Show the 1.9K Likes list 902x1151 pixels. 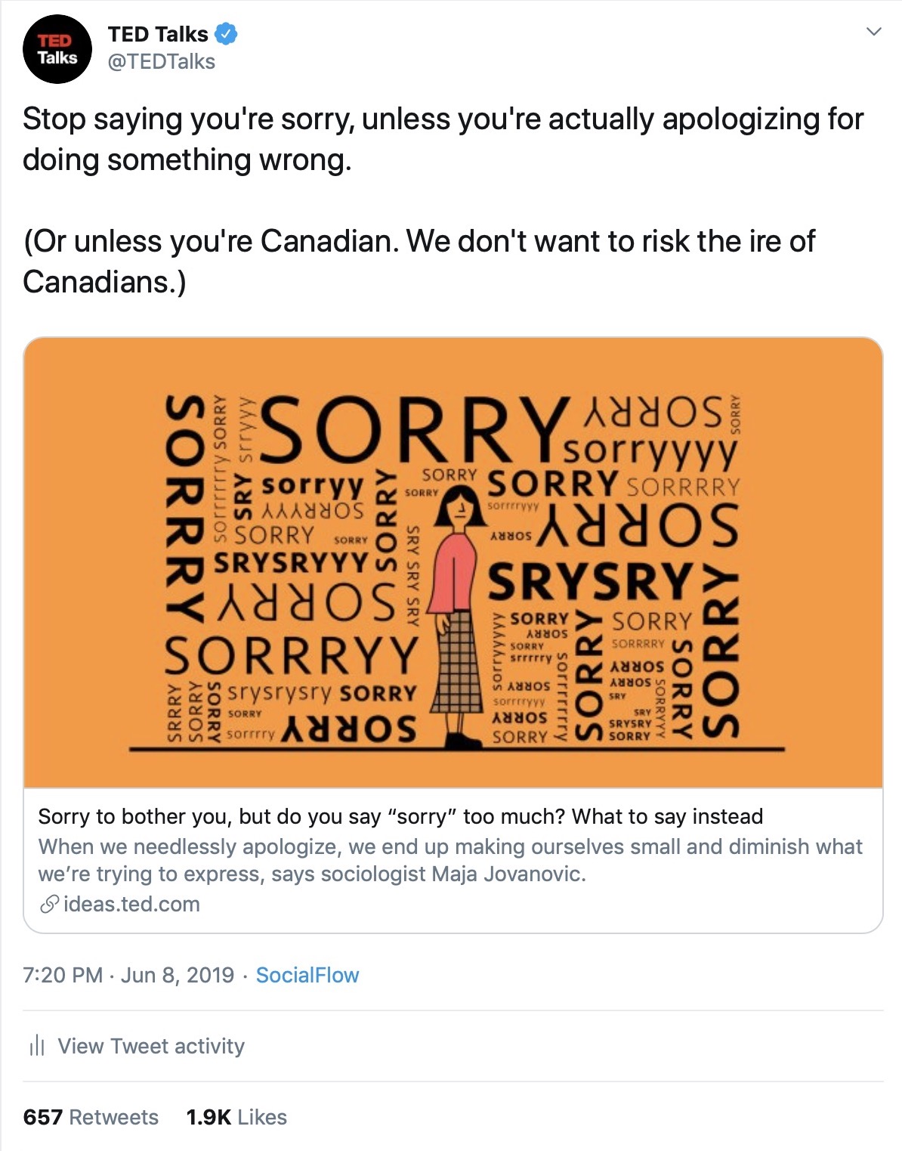coord(236,1117)
